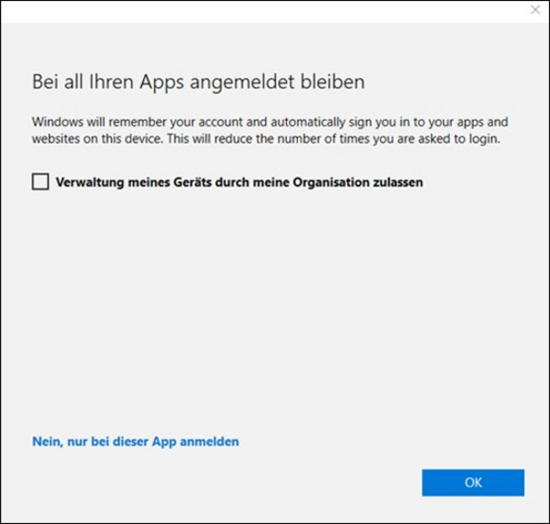Click the empty square box beside 'Verwaltung'
The width and height of the screenshot is (550, 524).
coord(40,181)
